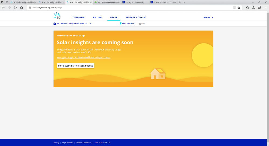Add page to favorites with star icon
The image size is (269, 146).
point(239,8)
